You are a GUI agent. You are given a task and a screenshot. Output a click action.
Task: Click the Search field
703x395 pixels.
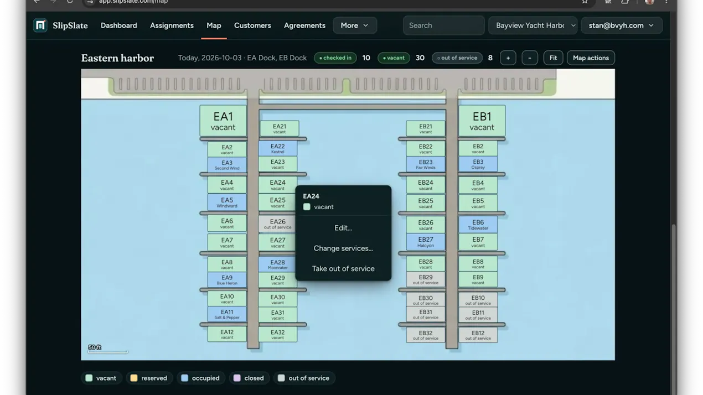coord(444,25)
